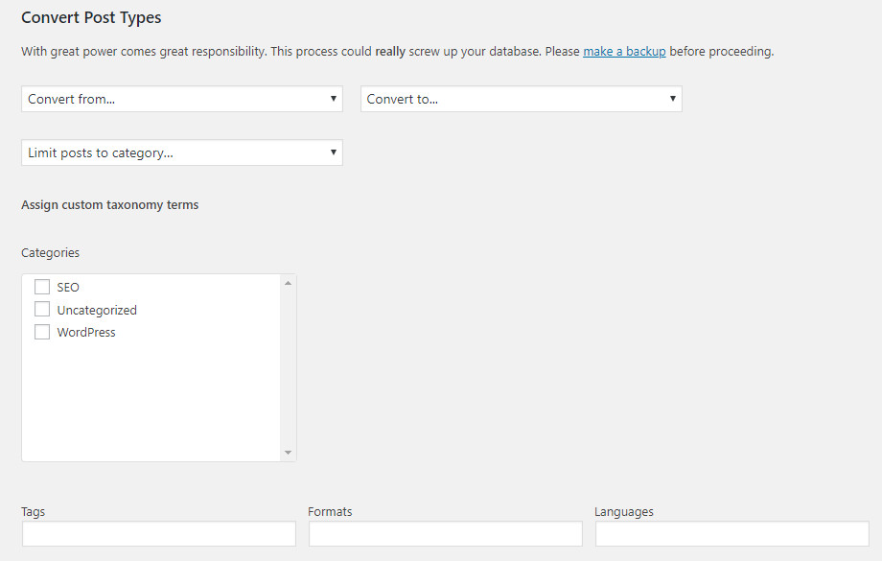
Task: Focus the Formats text field
Action: pyautogui.click(x=446, y=533)
